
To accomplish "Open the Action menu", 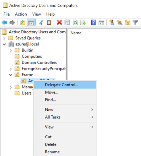I will click(21, 14).
